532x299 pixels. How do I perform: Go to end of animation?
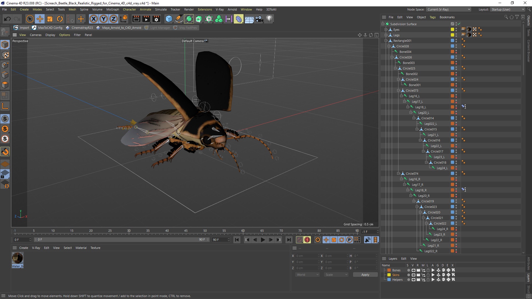pyautogui.click(x=289, y=240)
